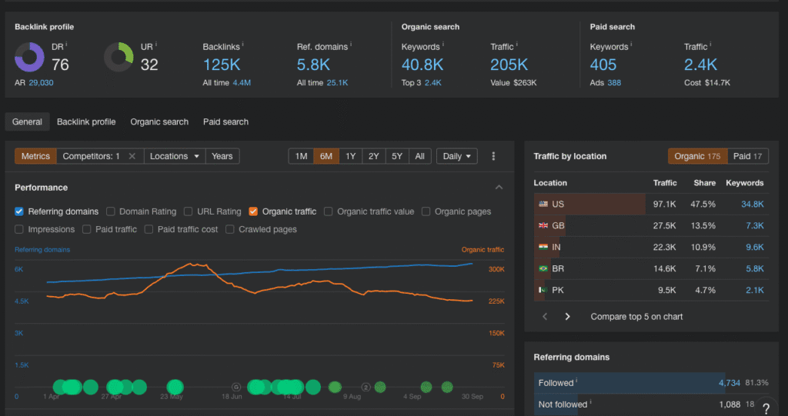Open the Organic search tab
The height and width of the screenshot is (416, 788).
pyautogui.click(x=159, y=121)
